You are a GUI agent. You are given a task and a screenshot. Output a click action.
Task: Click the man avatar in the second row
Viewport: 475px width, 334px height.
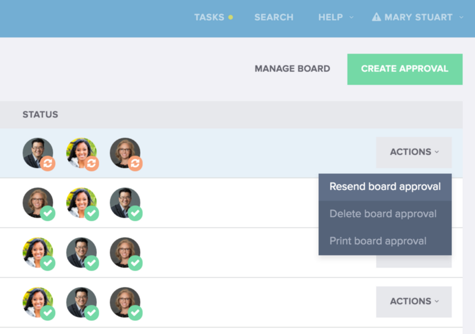pyautogui.click(x=125, y=202)
